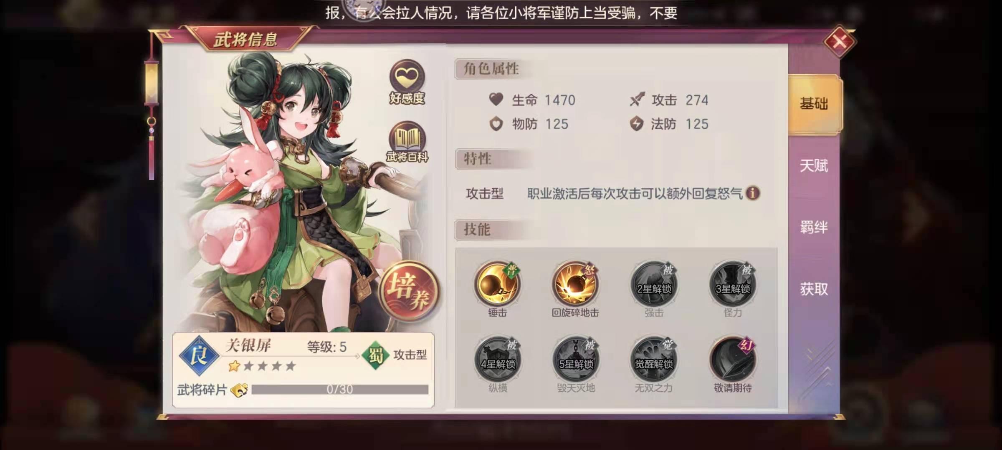
Task: Switch to the 天赋 tab
Action: [x=814, y=166]
